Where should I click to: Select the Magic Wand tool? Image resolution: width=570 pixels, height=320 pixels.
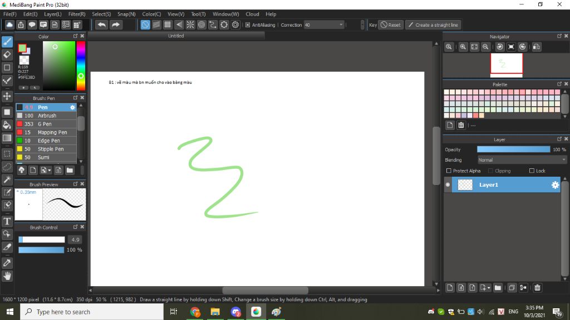pos(7,179)
